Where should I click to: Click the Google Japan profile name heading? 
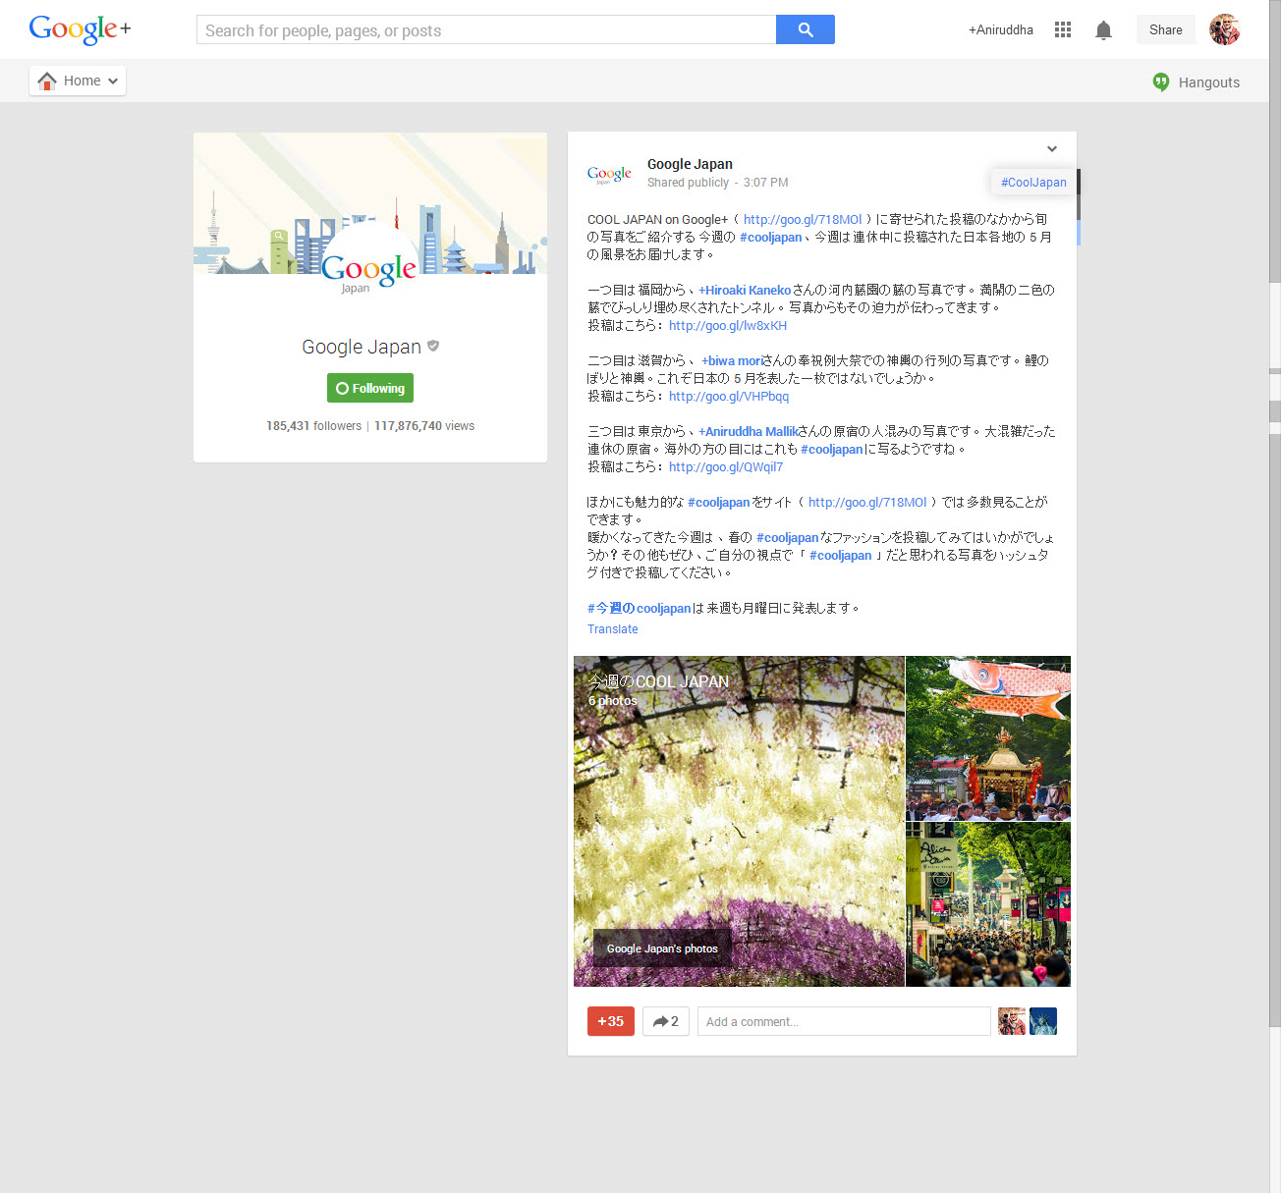click(362, 347)
